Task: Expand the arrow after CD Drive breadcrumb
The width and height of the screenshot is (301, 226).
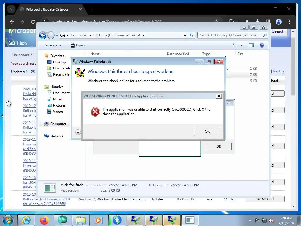Action: click(143, 35)
